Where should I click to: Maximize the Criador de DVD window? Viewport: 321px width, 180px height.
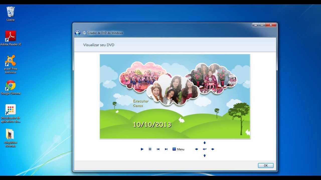(x=262, y=25)
